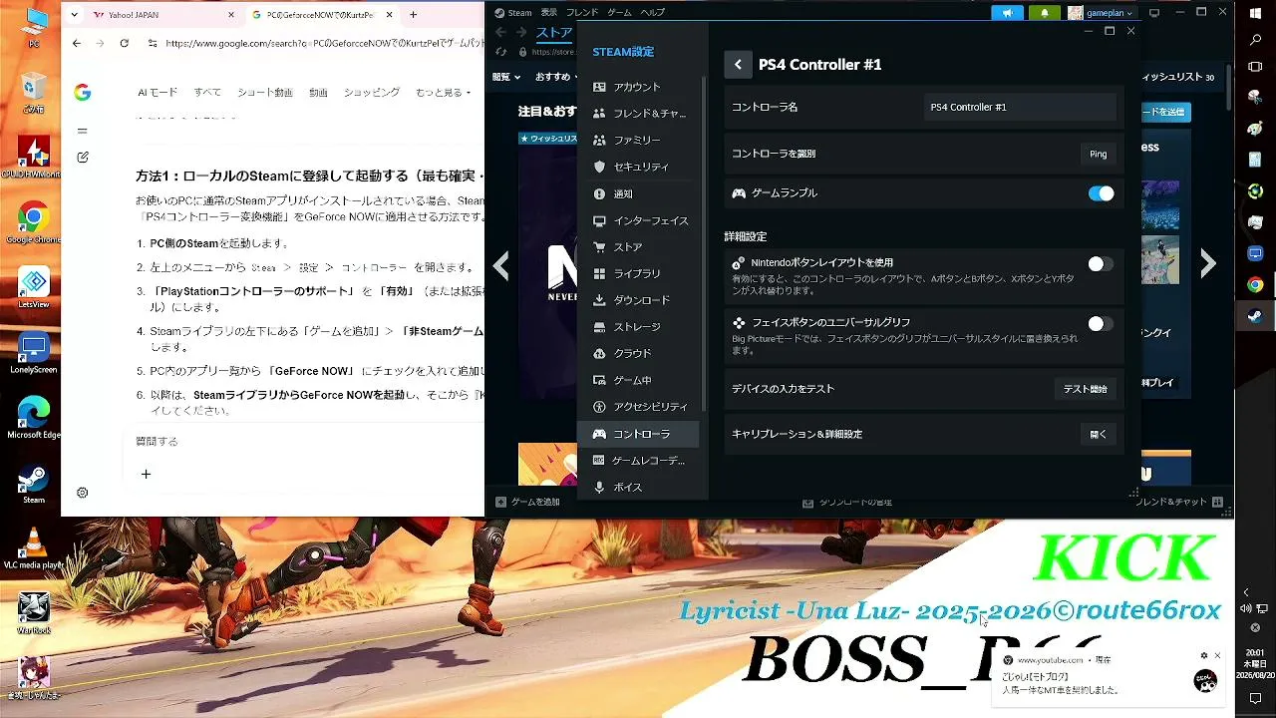Open Windows search on taskbar

pyautogui.click(x=1255, y=41)
